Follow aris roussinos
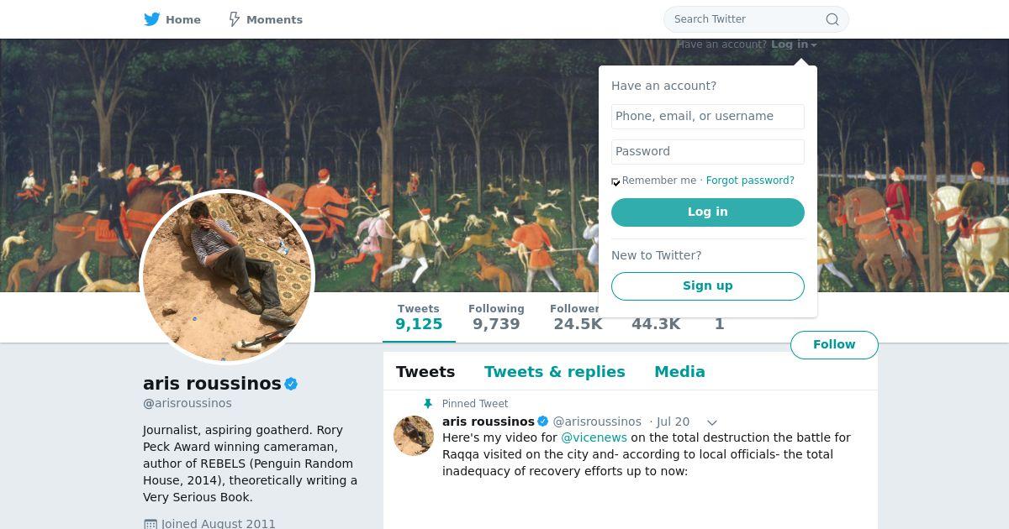Screen dimensions: 1009x529 pyautogui.click(x=833, y=344)
